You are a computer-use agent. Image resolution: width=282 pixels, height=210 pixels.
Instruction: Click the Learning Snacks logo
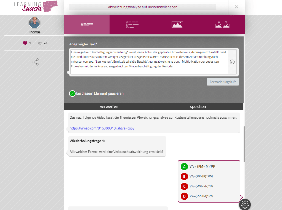pyautogui.click(x=36, y=6)
